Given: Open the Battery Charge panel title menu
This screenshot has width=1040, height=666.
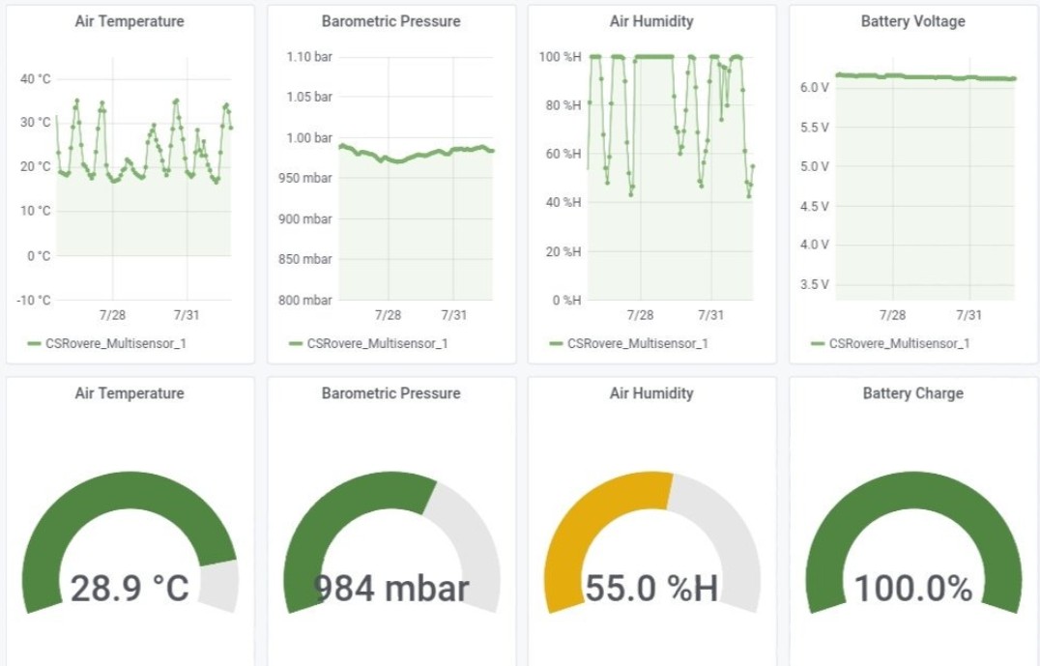Looking at the screenshot, I should (x=912, y=393).
